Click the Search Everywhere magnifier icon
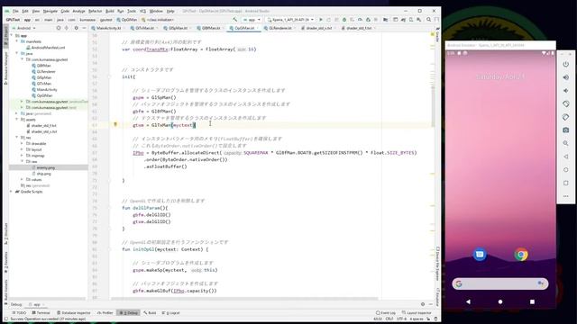Viewport: 577px width, 324px height. click(429, 20)
